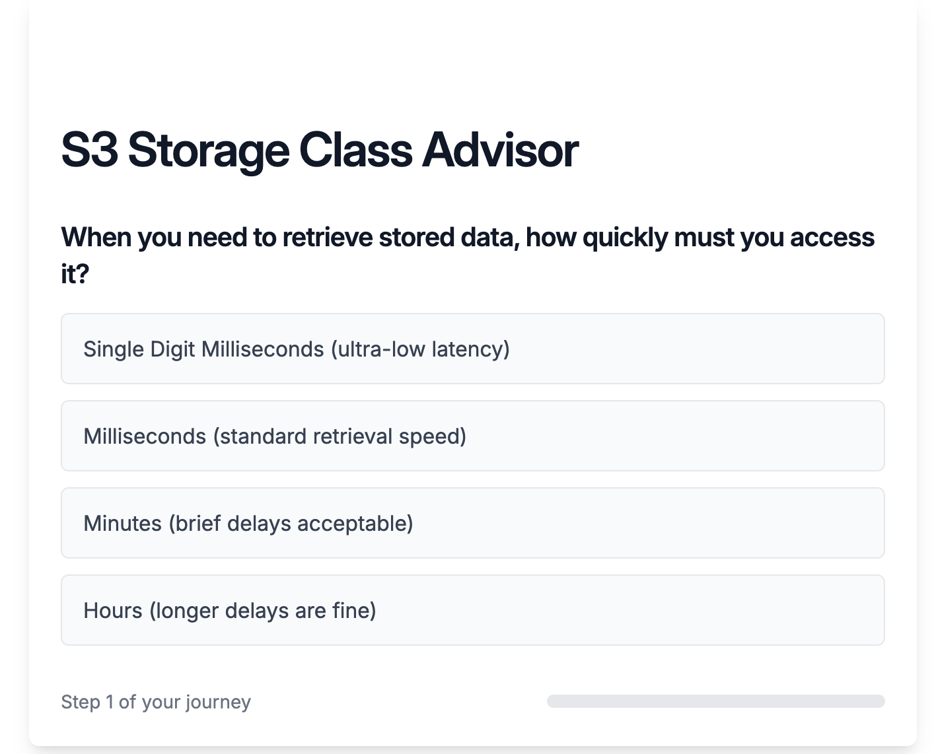Click the S3 Storage Class Advisor heading
Screen dimensions: 934x754
coord(320,150)
